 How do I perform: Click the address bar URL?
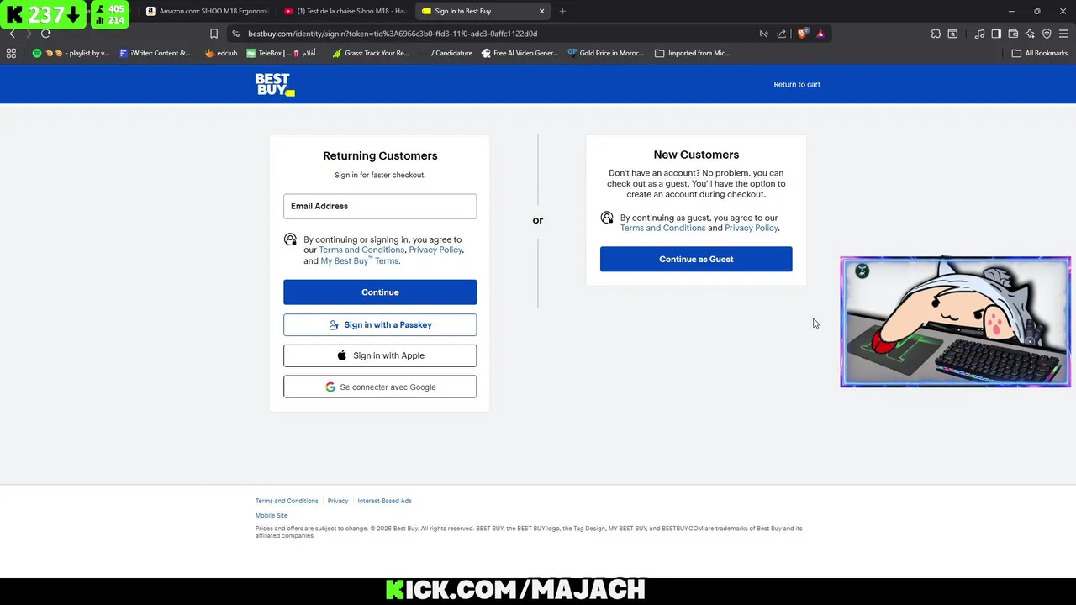(x=393, y=34)
